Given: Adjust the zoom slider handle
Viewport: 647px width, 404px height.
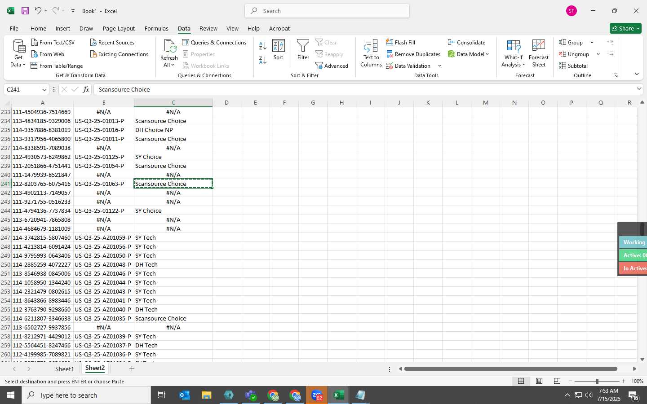Looking at the screenshot, I should [x=597, y=381].
